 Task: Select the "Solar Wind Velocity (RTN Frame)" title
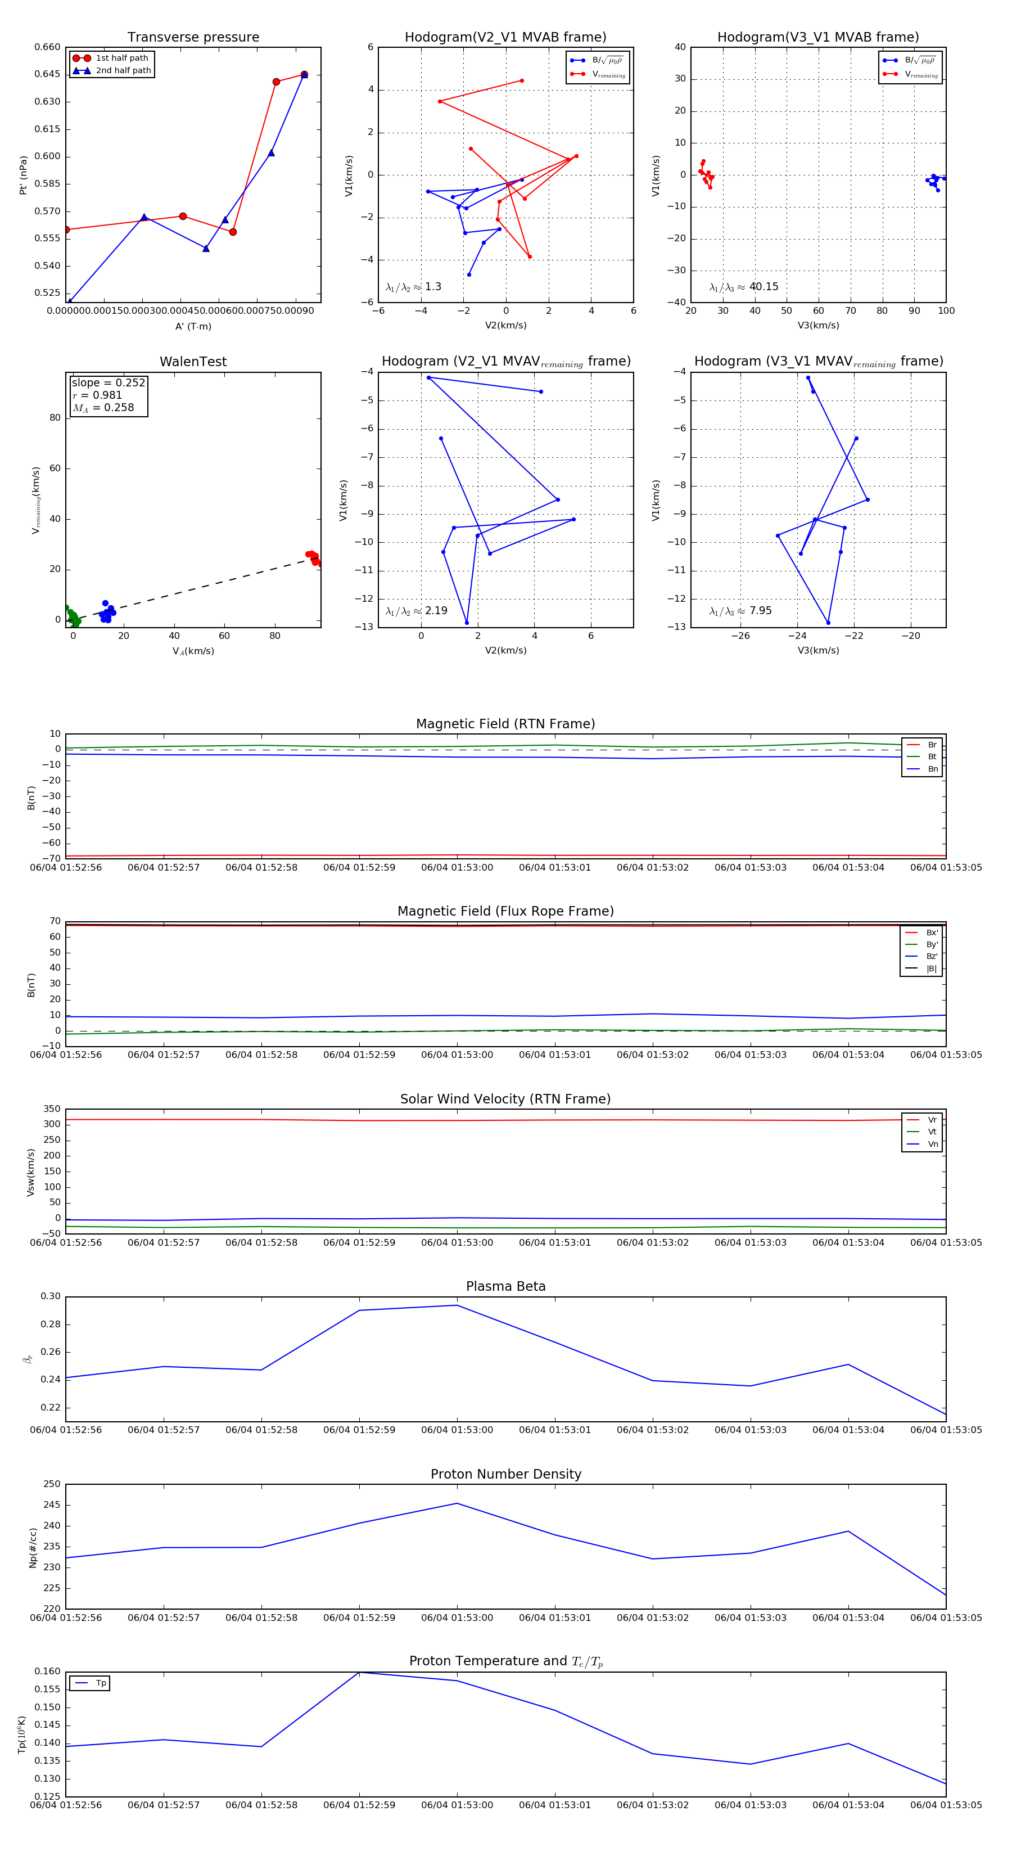(x=505, y=1099)
